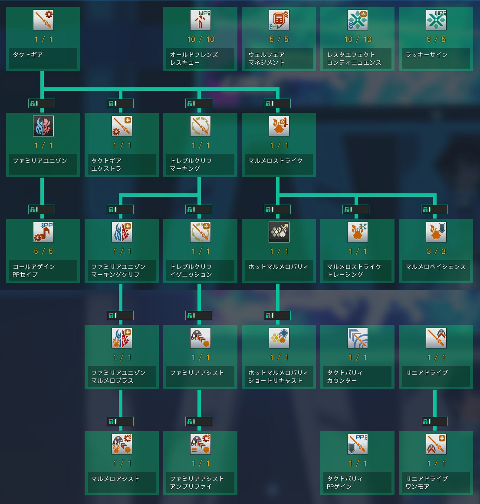Click the マルメロストライク skill icon
This screenshot has width=480, height=504.
(279, 126)
